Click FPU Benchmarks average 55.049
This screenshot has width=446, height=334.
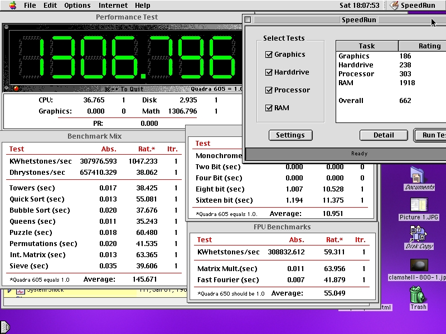coord(334,293)
